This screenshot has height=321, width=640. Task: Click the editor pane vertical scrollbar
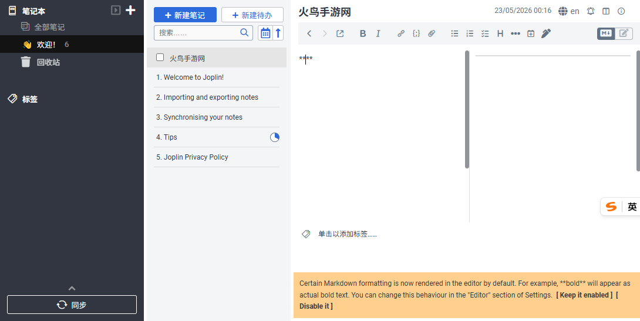point(467,109)
